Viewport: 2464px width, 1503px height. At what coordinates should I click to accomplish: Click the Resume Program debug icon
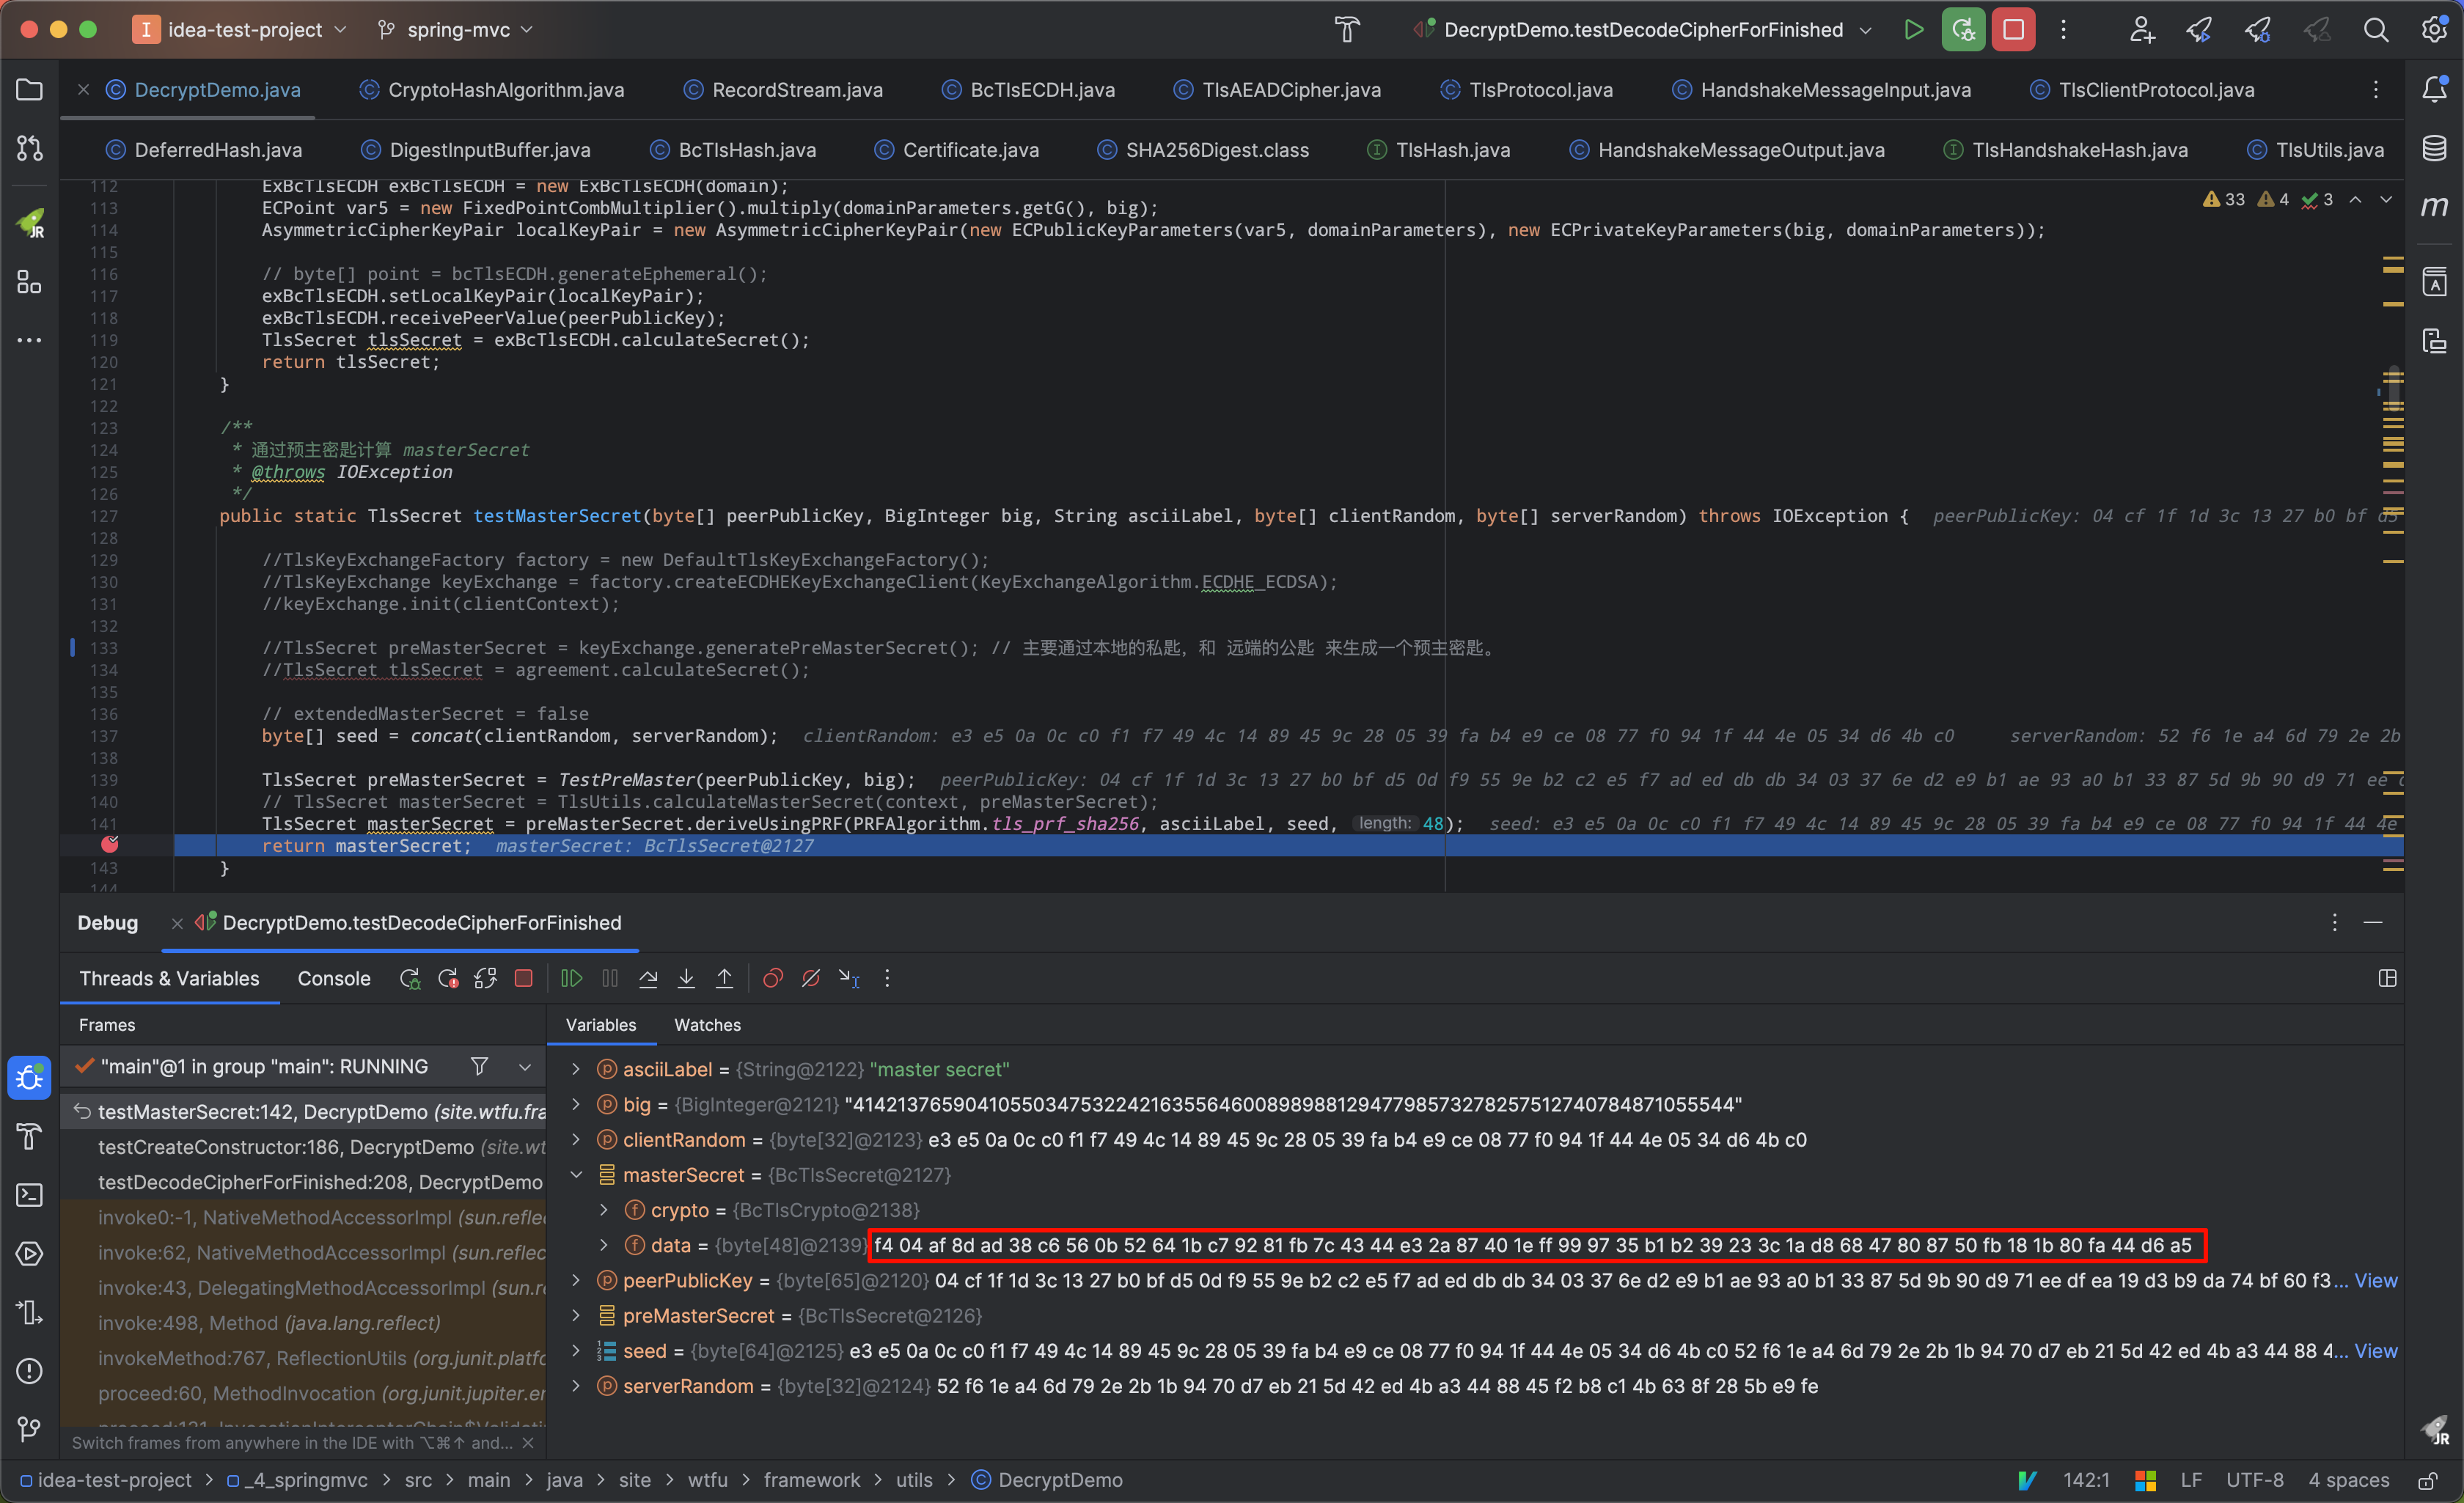[571, 978]
